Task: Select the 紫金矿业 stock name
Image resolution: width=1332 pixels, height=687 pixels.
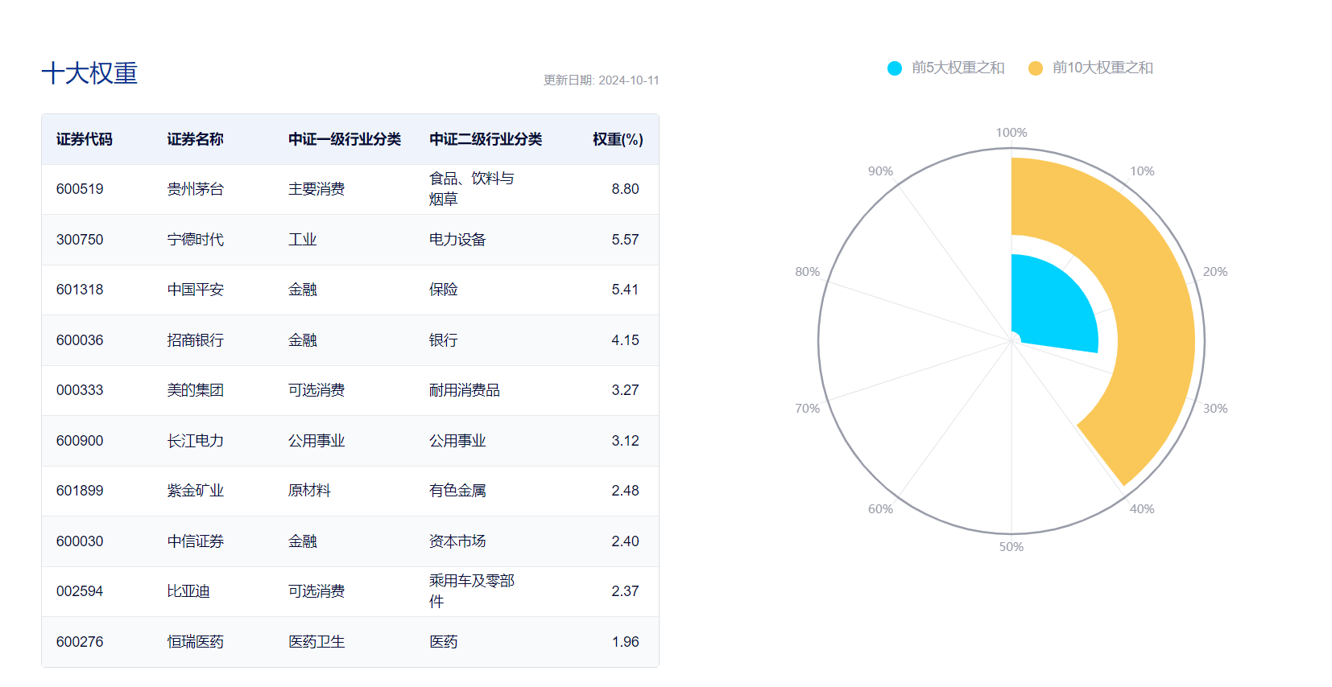Action: 195,491
